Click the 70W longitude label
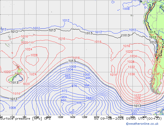Screen dimensions: 164x126 tap(157, 117)
